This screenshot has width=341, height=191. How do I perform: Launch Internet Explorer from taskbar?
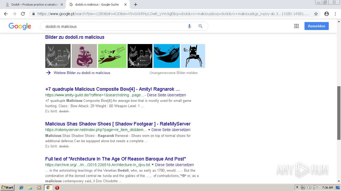21,188
